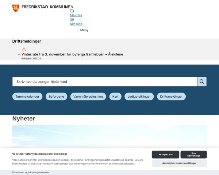219x175 pixels.
Task: Select the Driftsmeldinger shortcut pill
Action: click(x=172, y=96)
